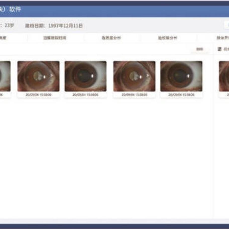
Task: Select the 睑板腺分析 tab
Action: (167, 38)
